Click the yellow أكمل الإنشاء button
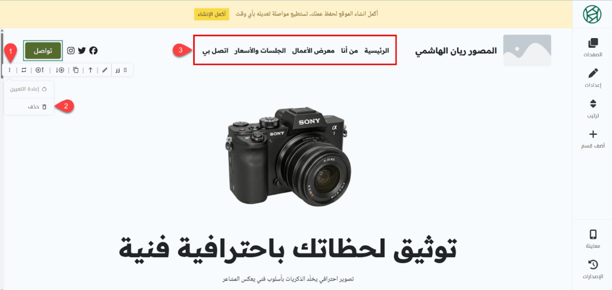Viewport: 612px width, 290px height. [x=212, y=14]
